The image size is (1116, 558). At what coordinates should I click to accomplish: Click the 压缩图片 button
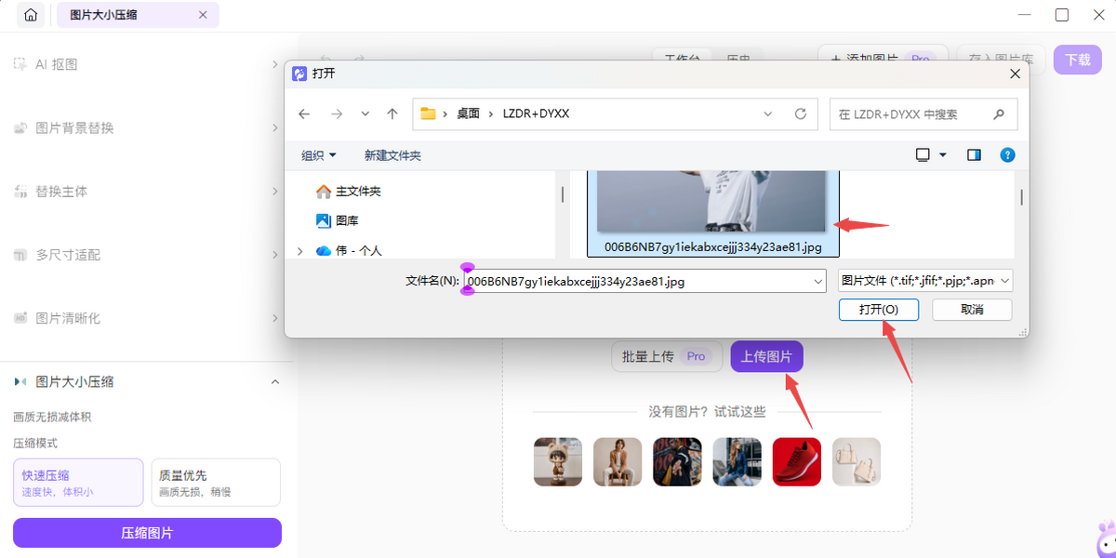pos(147,533)
